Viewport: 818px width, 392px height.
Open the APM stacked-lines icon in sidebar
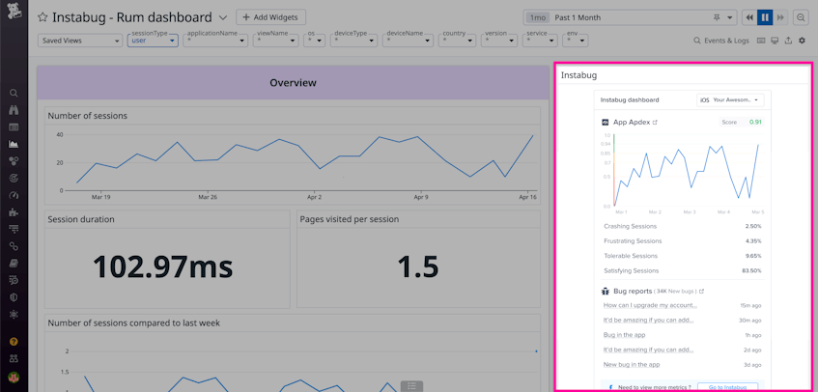[x=14, y=229]
